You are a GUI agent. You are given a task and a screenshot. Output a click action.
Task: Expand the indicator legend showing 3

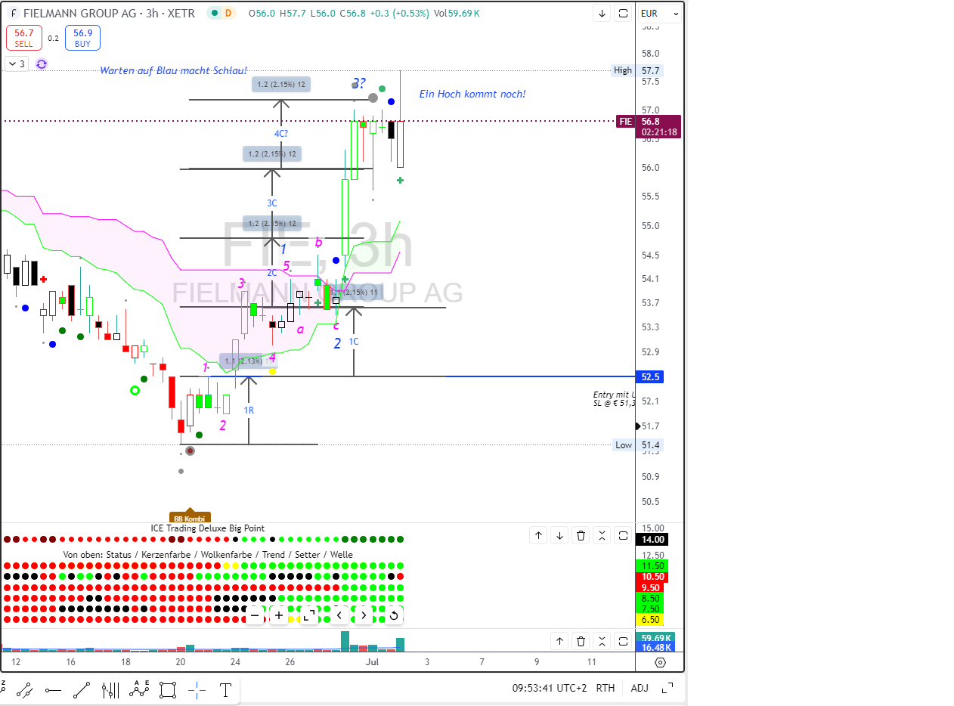point(17,64)
